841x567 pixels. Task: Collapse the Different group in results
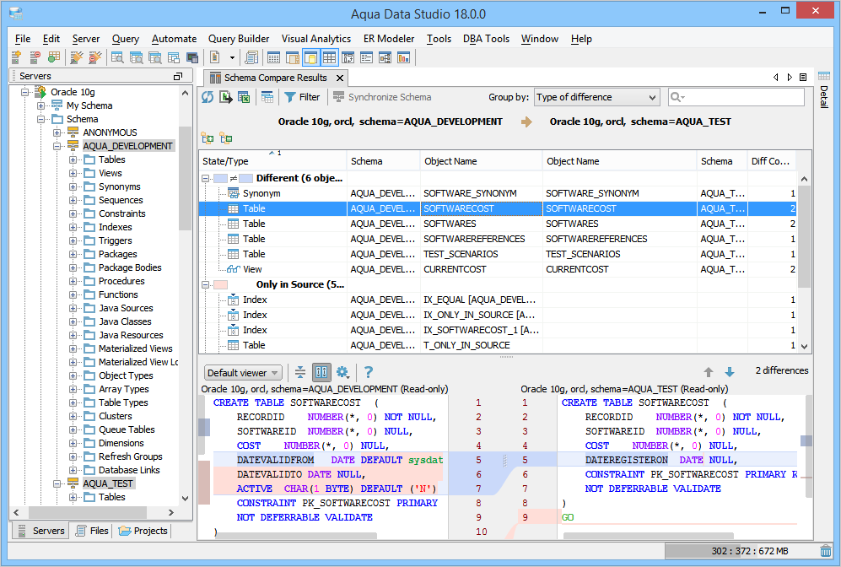point(207,178)
